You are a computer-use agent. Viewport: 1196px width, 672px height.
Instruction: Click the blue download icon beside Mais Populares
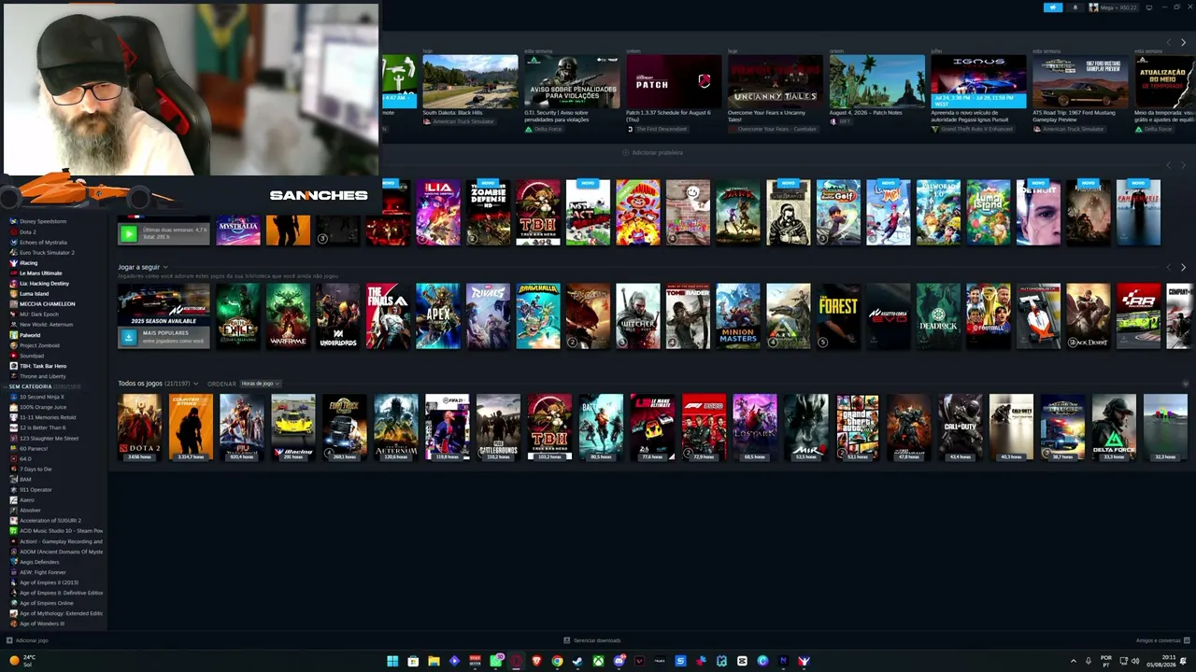(129, 337)
